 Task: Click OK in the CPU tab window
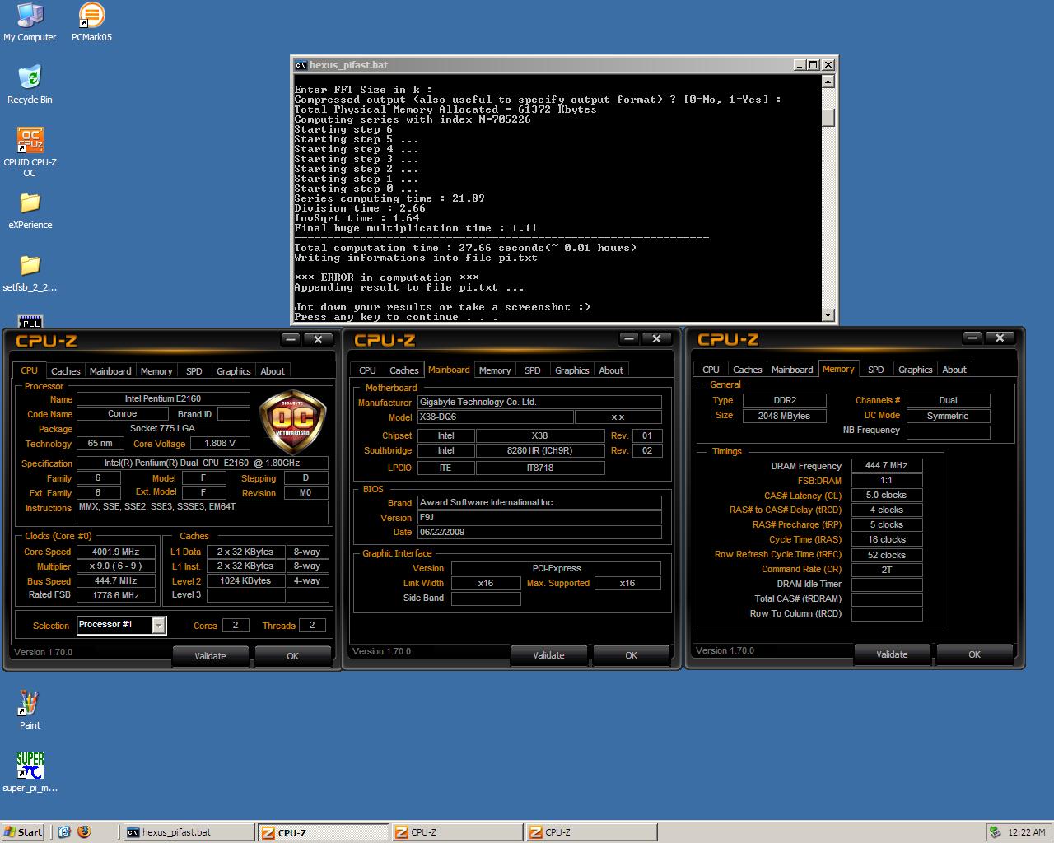click(x=292, y=656)
